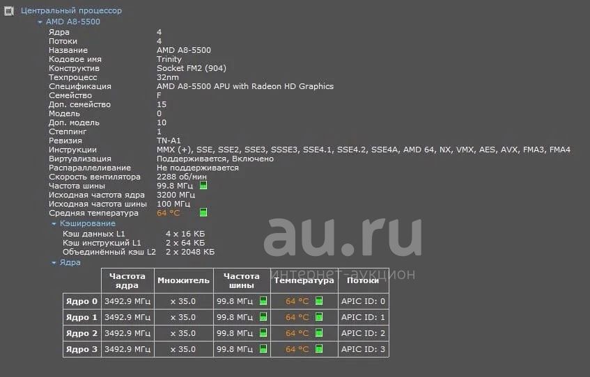Click the 2288 об/мин fan speed value
This screenshot has width=590, height=377.
pos(182,176)
